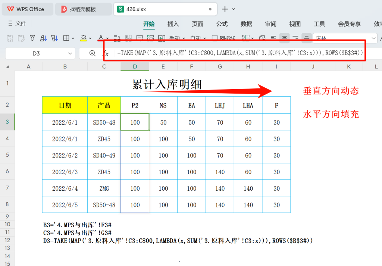Switch to the 审阅 ribbon tab
The width and height of the screenshot is (382, 266).
pyautogui.click(x=271, y=24)
